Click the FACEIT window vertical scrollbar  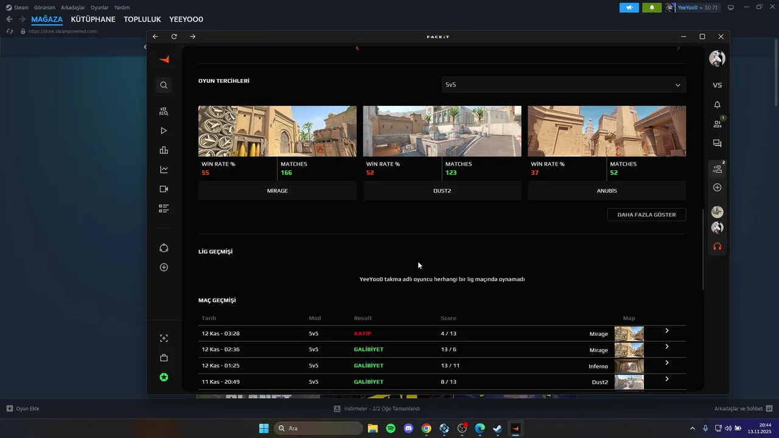[x=704, y=249]
